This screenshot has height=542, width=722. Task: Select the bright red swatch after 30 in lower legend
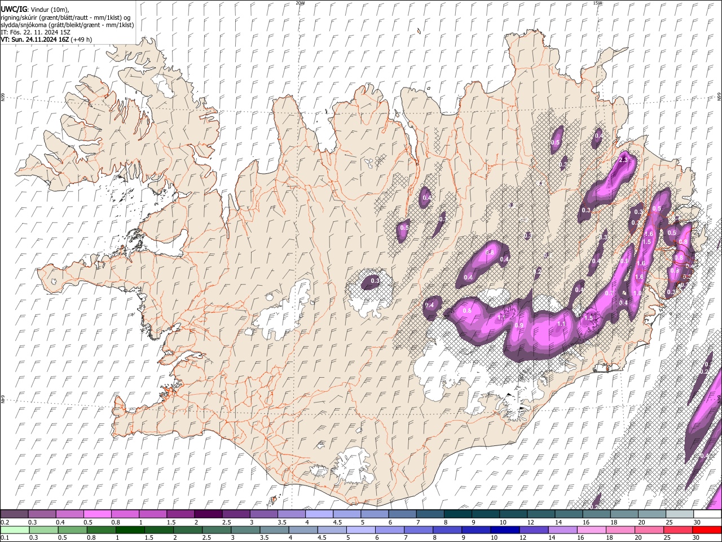[706, 530]
